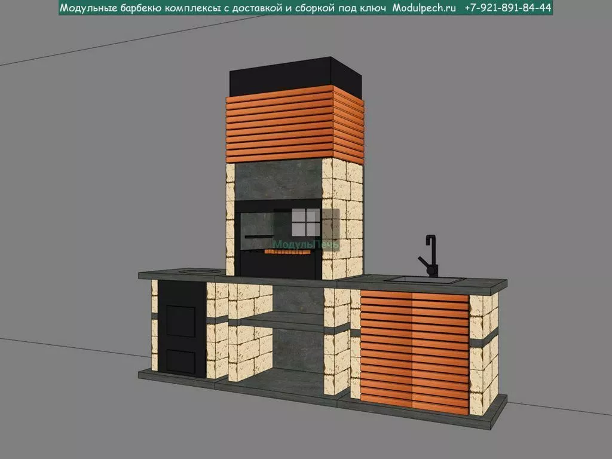Click the words "с доставкой и сборкой под ключ"
The image size is (612, 459).
[x=305, y=8]
